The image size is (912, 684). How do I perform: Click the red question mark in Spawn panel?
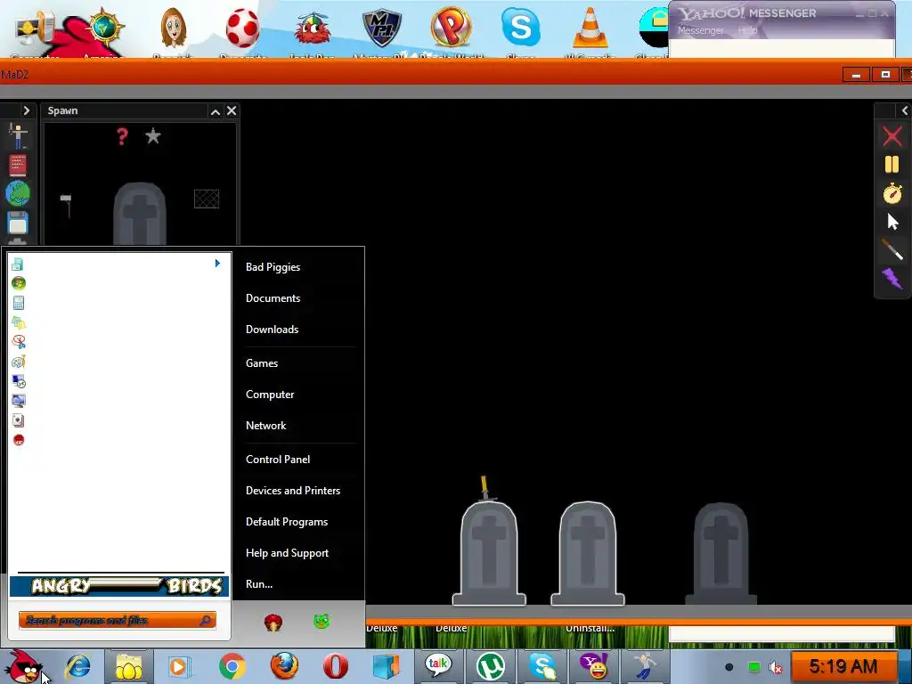[121, 136]
